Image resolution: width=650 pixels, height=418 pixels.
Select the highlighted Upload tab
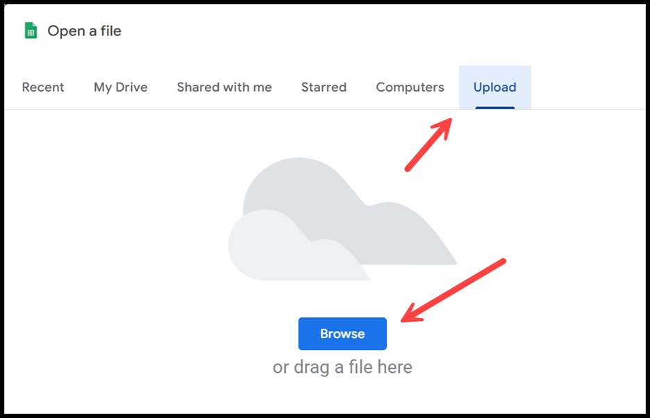point(495,87)
